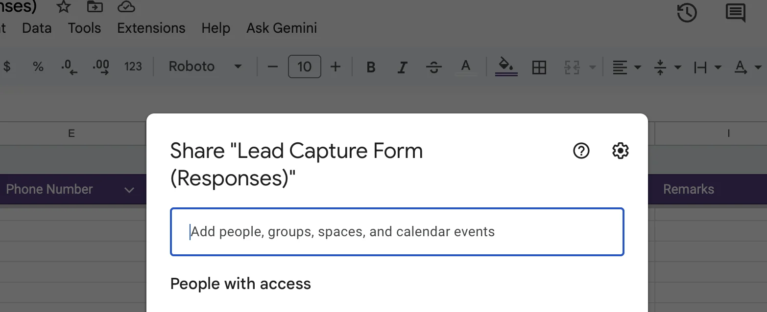This screenshot has width=767, height=312.
Task: Open the Move to folder icon
Action: click(95, 7)
